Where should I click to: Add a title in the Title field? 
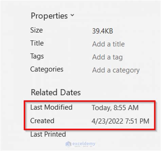pyautogui.click(x=108, y=44)
